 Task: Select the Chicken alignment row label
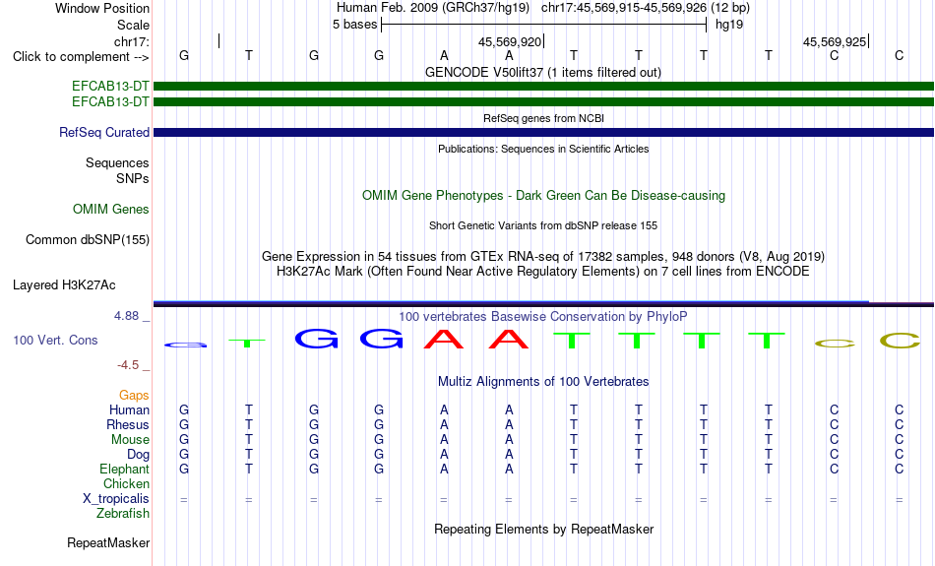tap(126, 483)
